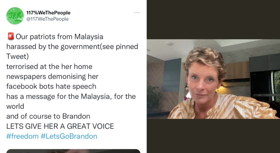Image resolution: width=280 pixels, height=153 pixels.
Task: Click the 'newspapers demonising her' line
Action: tap(52, 77)
